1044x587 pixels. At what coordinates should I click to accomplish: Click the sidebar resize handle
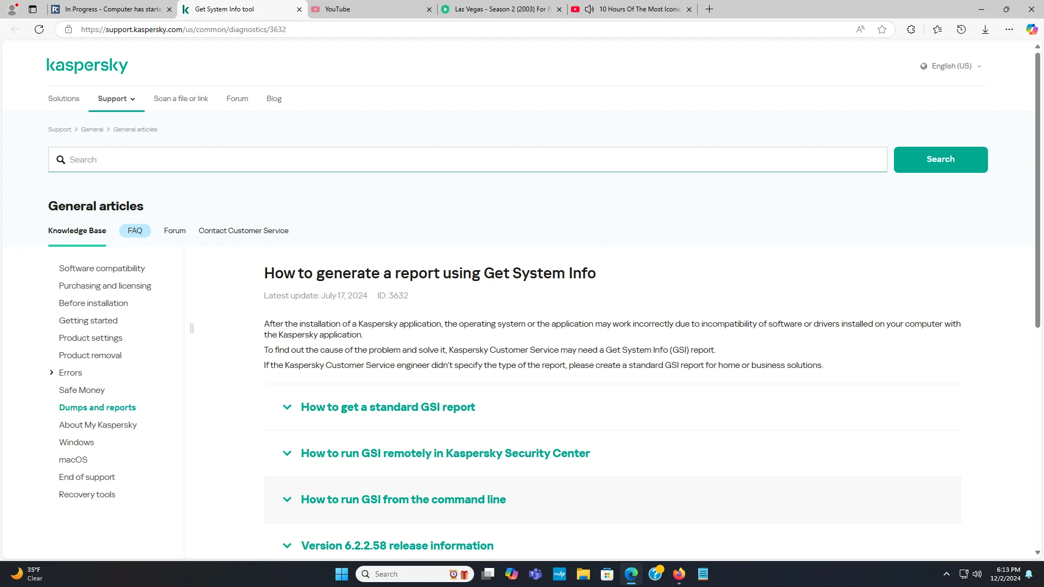192,328
